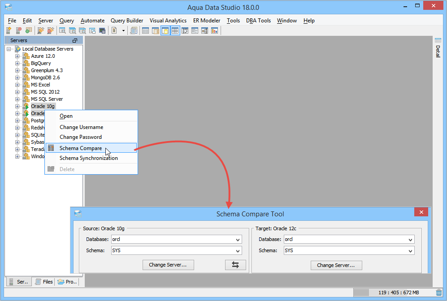Open the ER Modeler menu
This screenshot has height=301, width=447.
click(207, 21)
